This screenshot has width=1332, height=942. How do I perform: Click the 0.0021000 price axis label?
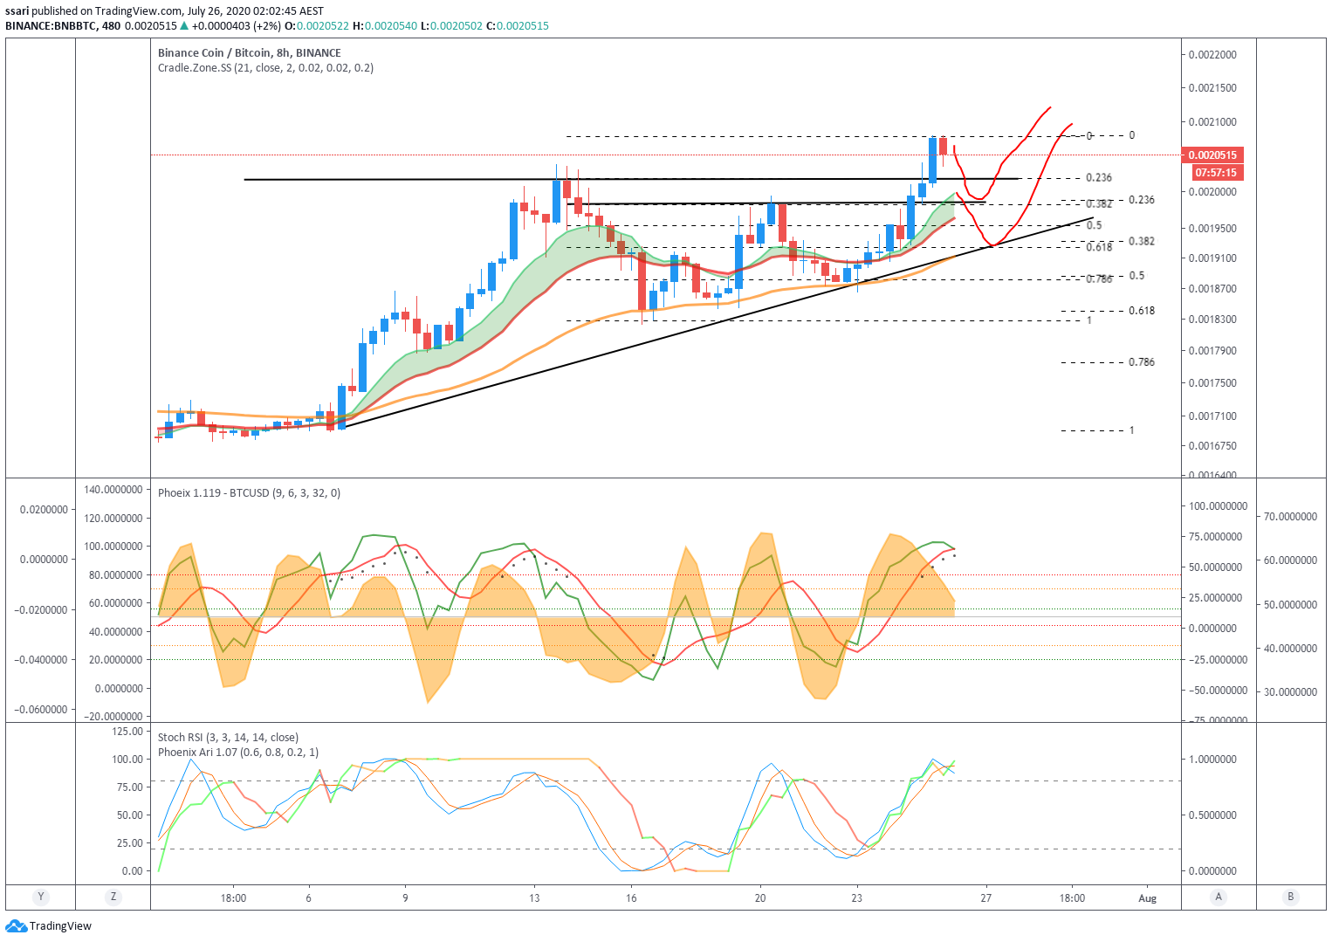click(x=1212, y=122)
